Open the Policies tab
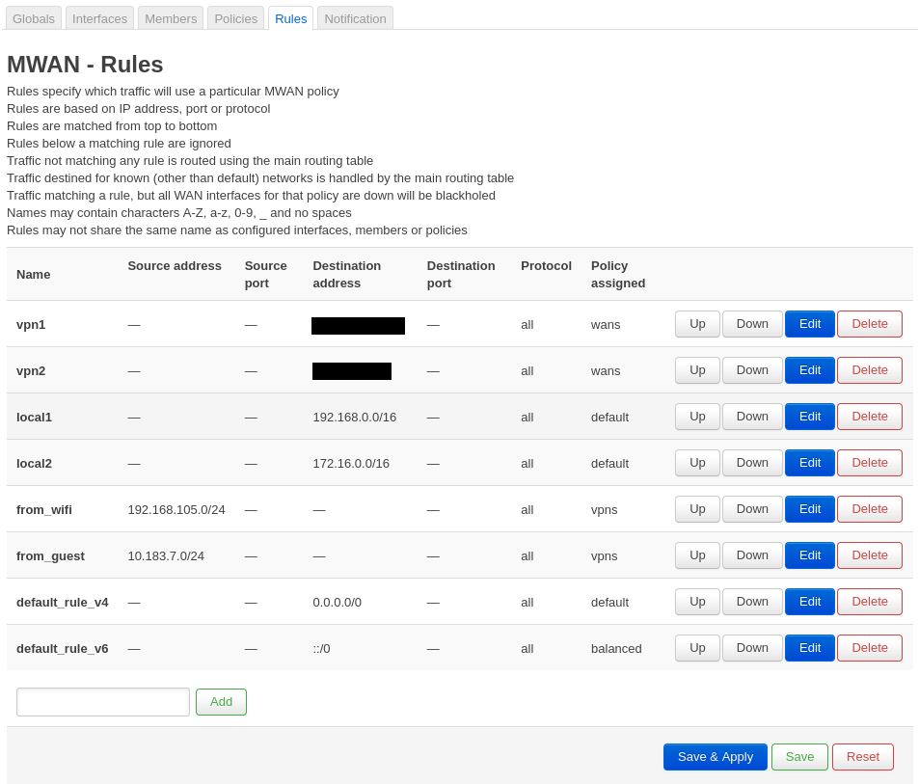Viewport: 919px width, 784px height. 235,18
